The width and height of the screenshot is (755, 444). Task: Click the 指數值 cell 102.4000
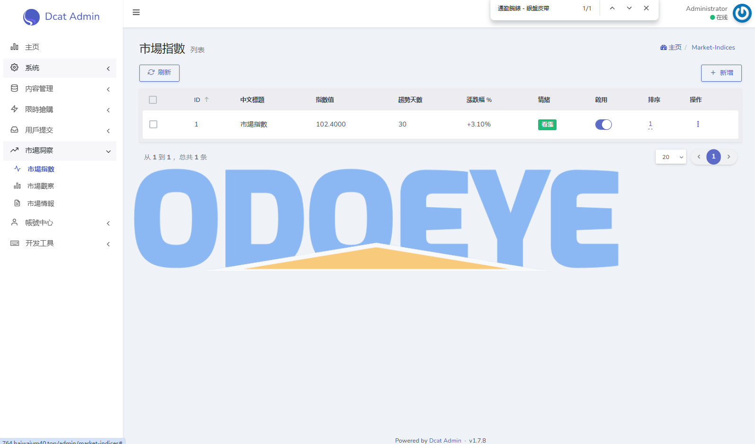pyautogui.click(x=331, y=124)
